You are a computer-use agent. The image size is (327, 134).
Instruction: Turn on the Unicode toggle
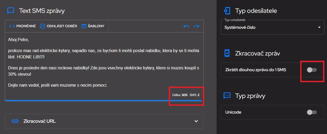coord(312,112)
